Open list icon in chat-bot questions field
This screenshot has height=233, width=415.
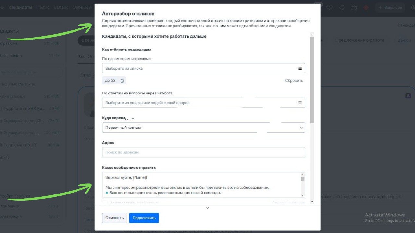click(300, 103)
